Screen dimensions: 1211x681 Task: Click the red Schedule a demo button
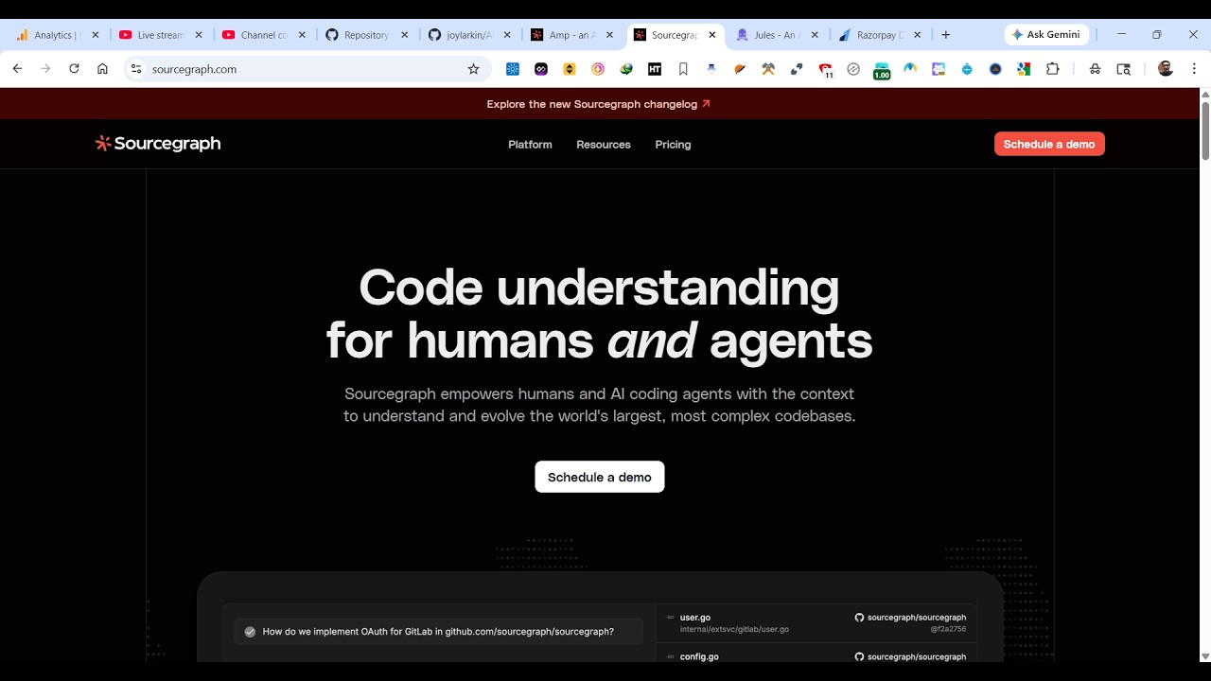(1049, 144)
